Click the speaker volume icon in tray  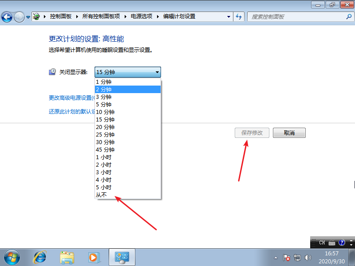coord(308,258)
